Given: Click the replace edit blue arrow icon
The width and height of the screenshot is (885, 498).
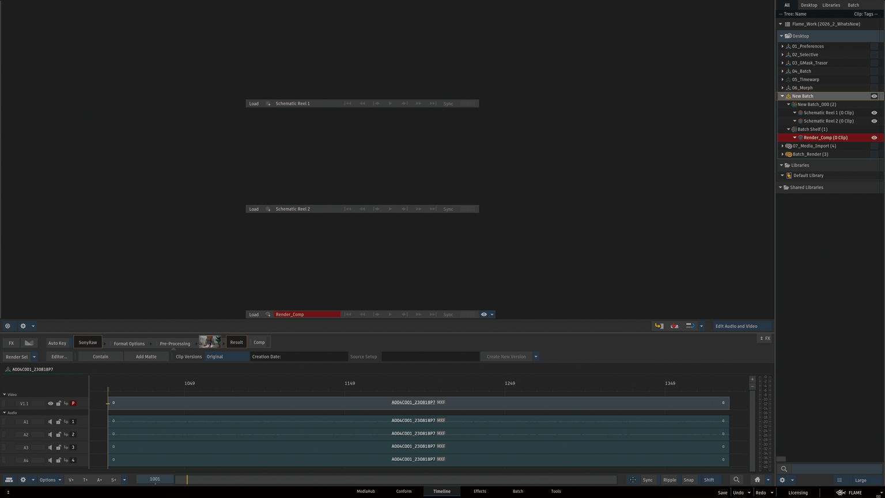Looking at the screenshot, I should click(x=690, y=326).
